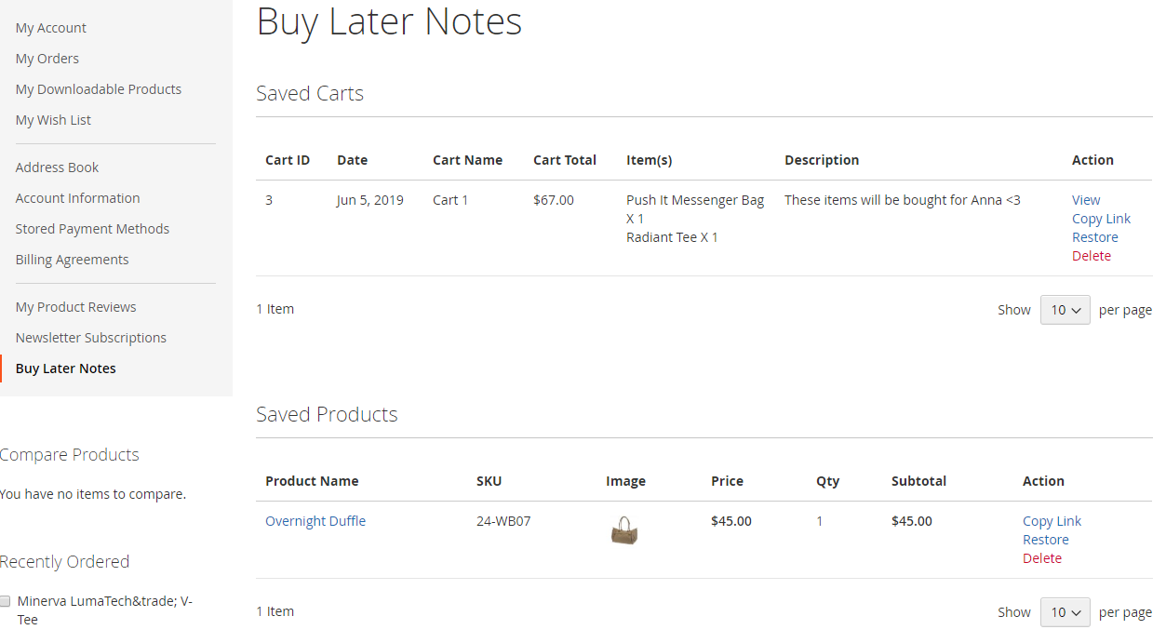The height and width of the screenshot is (643, 1166).
Task: Open the Address Book section
Action: (x=58, y=167)
